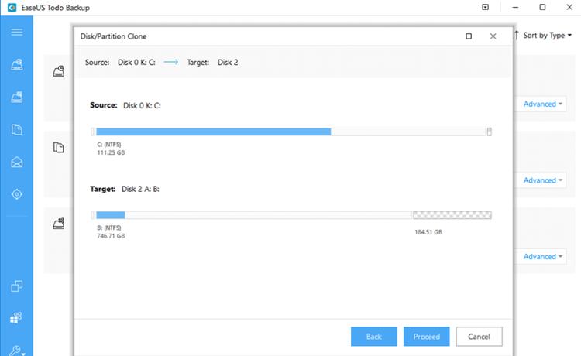Click the 'Disk 2 A: B:' target text
The width and height of the screenshot is (581, 356).
(140, 189)
